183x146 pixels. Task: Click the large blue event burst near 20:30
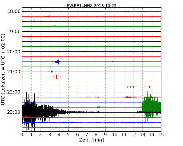point(58,62)
